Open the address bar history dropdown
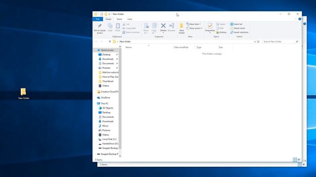 click(x=255, y=41)
